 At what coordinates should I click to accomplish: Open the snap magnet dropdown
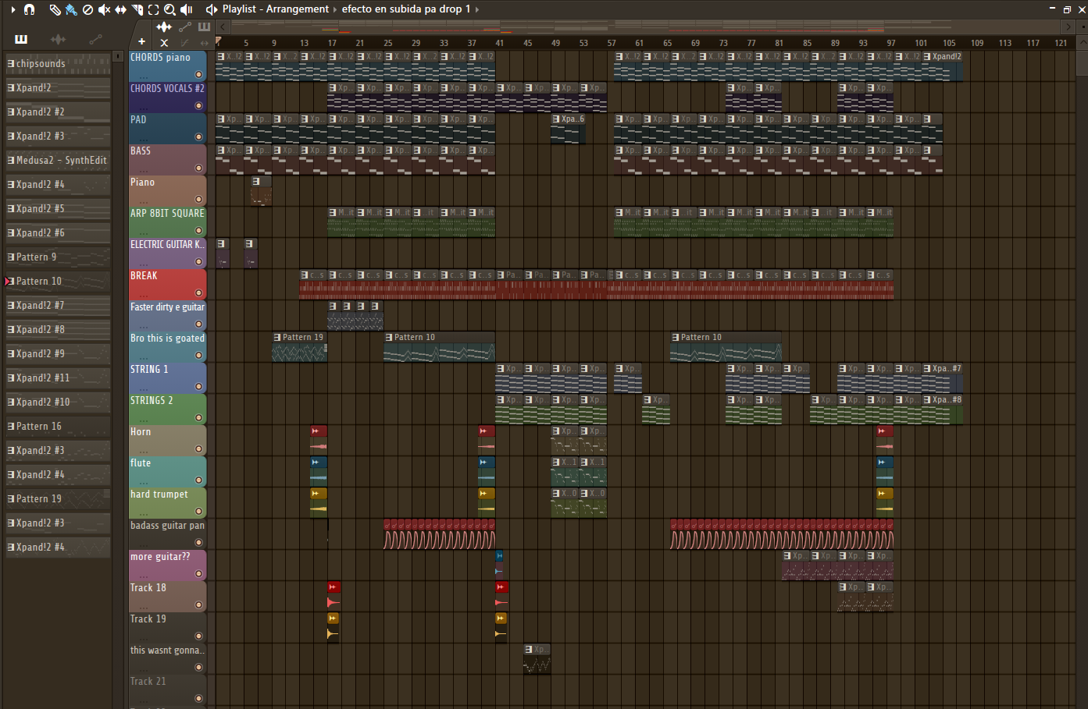pyautogui.click(x=29, y=10)
